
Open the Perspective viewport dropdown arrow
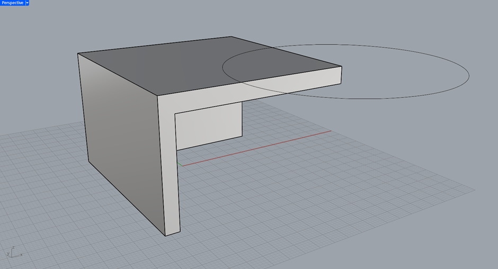[28, 3]
